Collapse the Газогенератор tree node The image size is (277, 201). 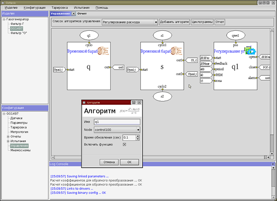pos(4,19)
